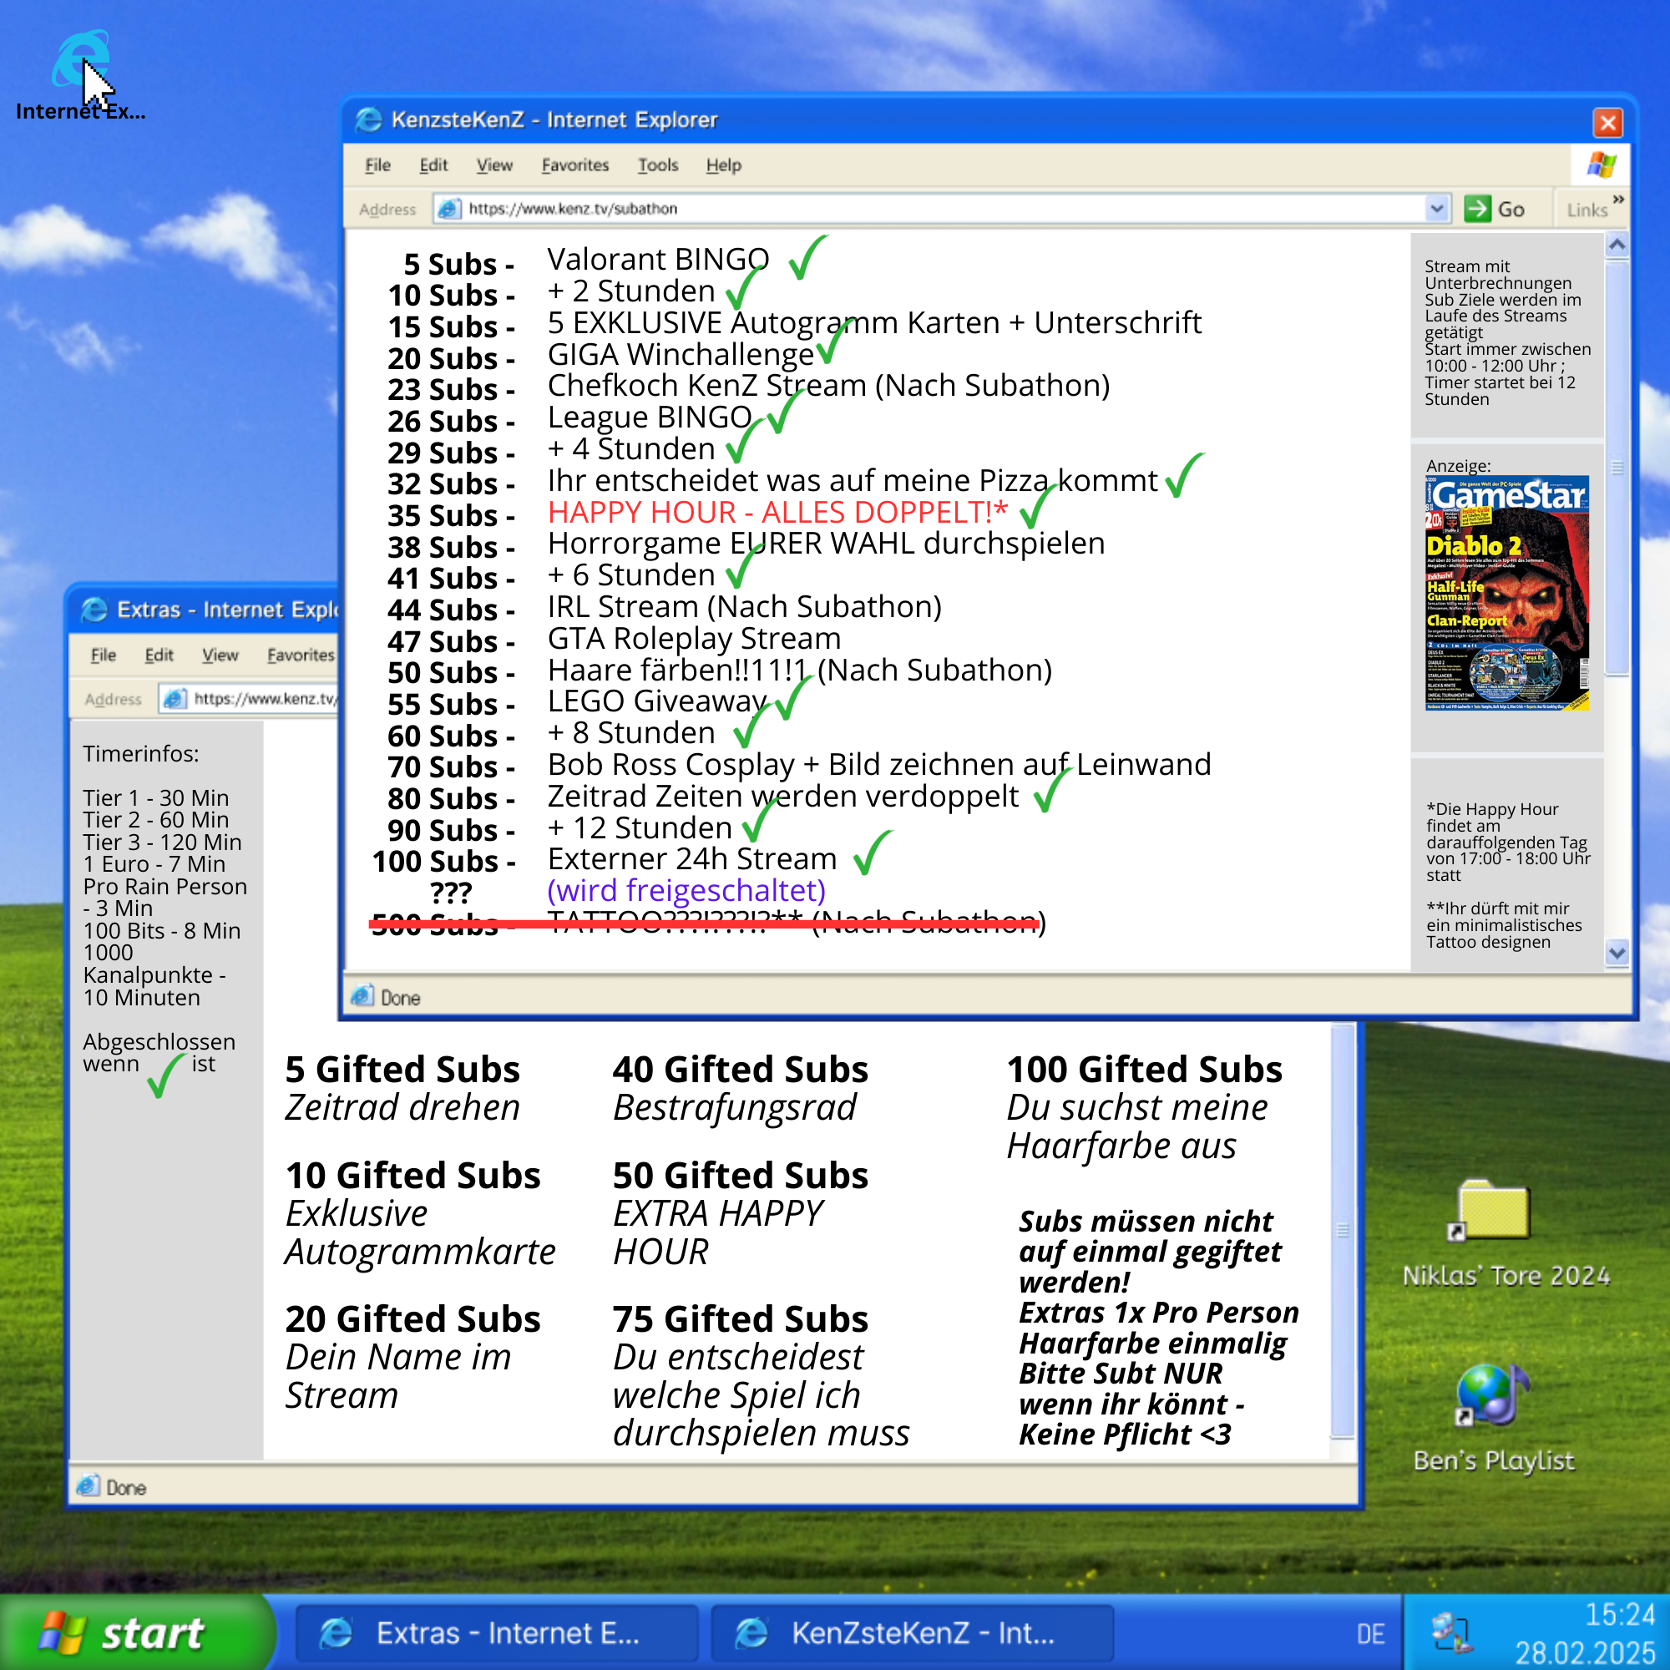Open Ben's Playlist shortcut icon
Image resolution: width=1670 pixels, height=1670 pixels.
(x=1492, y=1394)
